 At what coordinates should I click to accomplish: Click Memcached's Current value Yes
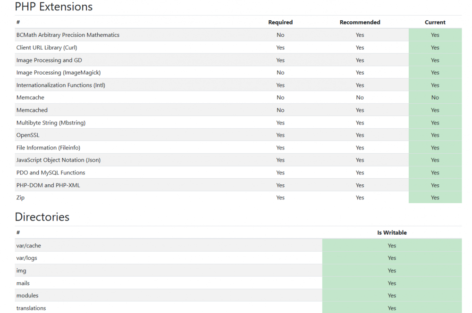(x=435, y=110)
